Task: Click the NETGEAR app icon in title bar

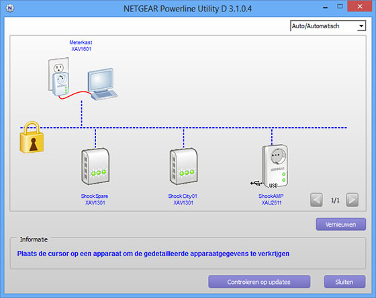Action: coord(10,9)
